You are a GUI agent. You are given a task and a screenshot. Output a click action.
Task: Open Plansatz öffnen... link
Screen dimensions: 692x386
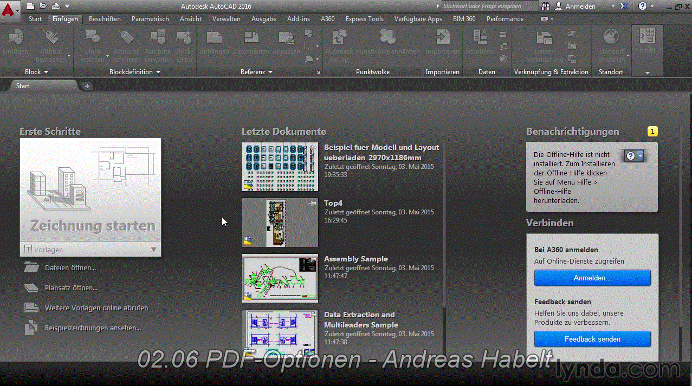[71, 288]
